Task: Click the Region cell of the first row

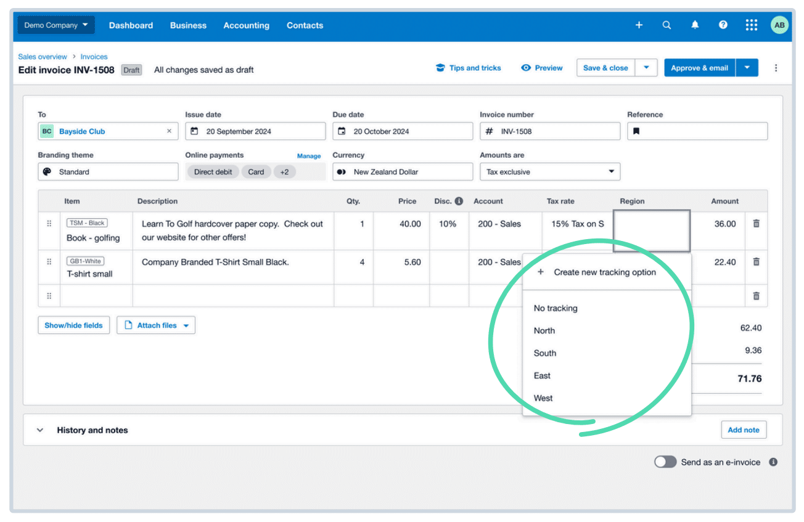Action: 652,230
